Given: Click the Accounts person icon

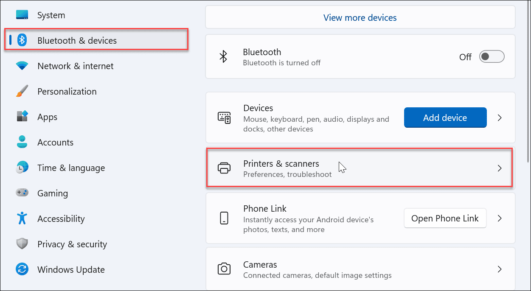Looking at the screenshot, I should click(22, 142).
